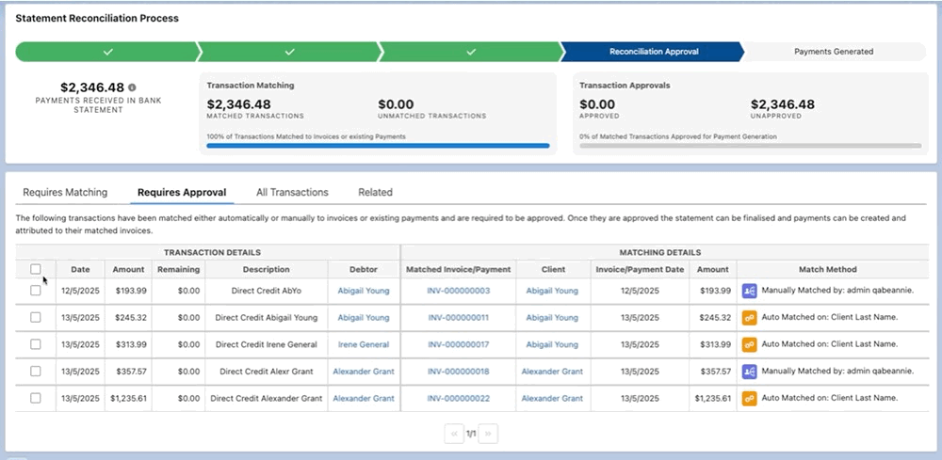Click the first completed checkmark stage in path
The width and height of the screenshot is (942, 460).
click(x=107, y=52)
